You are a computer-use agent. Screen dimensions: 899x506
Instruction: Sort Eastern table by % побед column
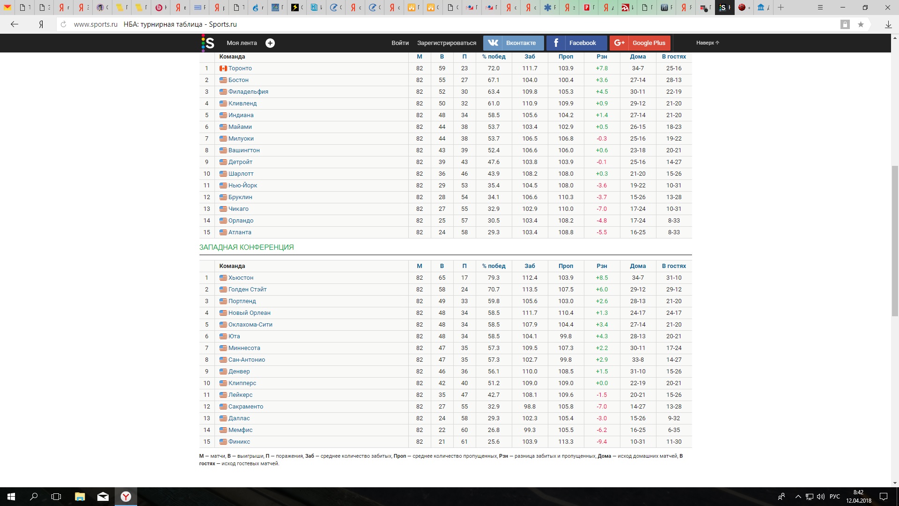point(494,57)
